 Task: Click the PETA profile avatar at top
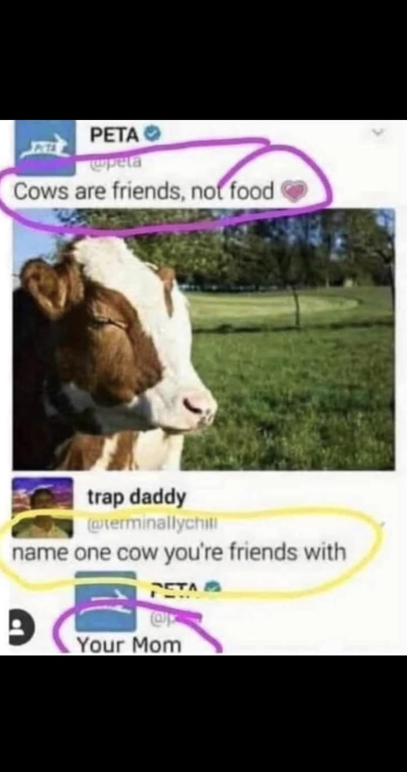(44, 148)
